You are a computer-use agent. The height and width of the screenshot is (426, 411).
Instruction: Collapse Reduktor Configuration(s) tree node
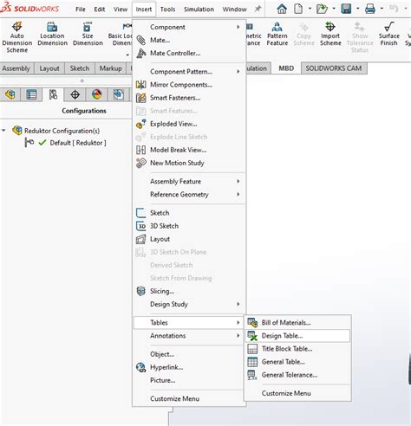[x=3, y=131]
